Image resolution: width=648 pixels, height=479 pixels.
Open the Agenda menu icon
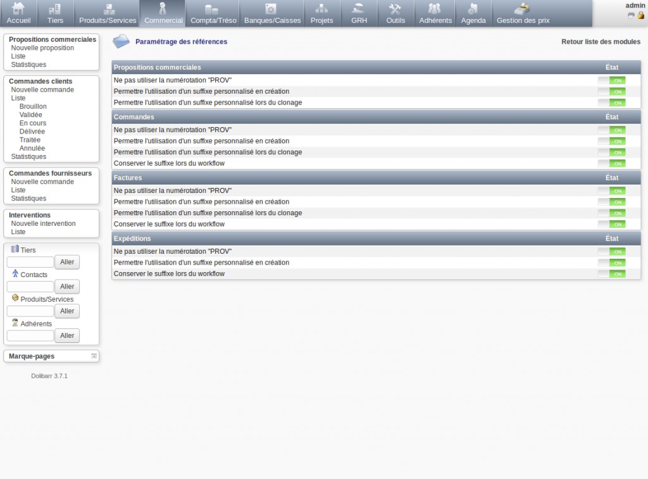[473, 9]
